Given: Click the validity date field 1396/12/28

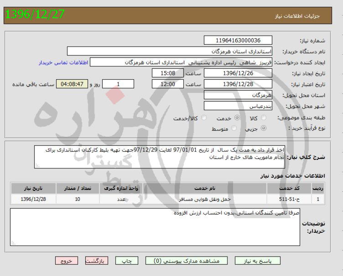Looking at the screenshot, I should tap(238, 84).
